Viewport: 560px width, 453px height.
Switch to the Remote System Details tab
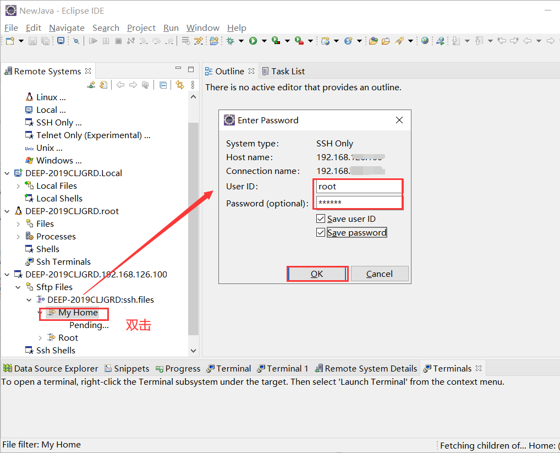tap(366, 368)
